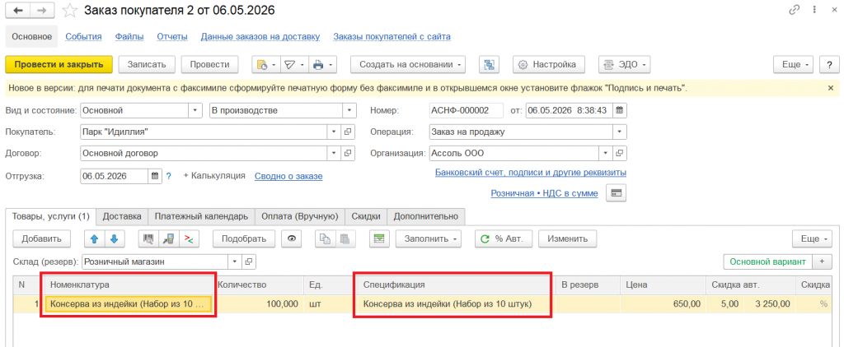Click the 'Добавить' row button
Screen dimensions: 844x347
41,239
